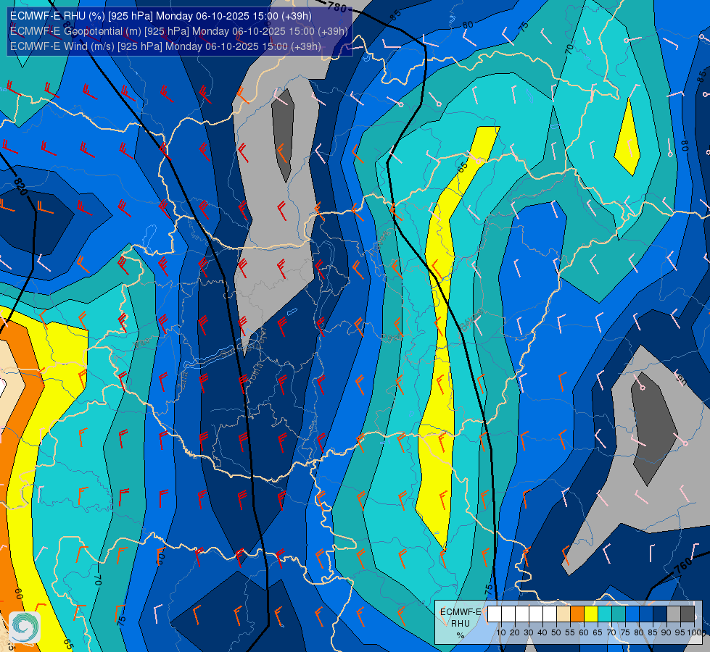Click the 780 geopotential contour label
The height and width of the screenshot is (652, 710).
coord(337,6)
